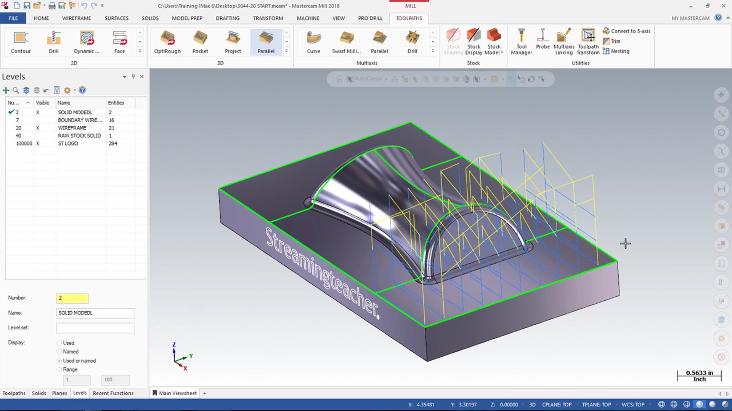Add a new viewsheet with plus button
The image size is (732, 411).
(x=204, y=393)
